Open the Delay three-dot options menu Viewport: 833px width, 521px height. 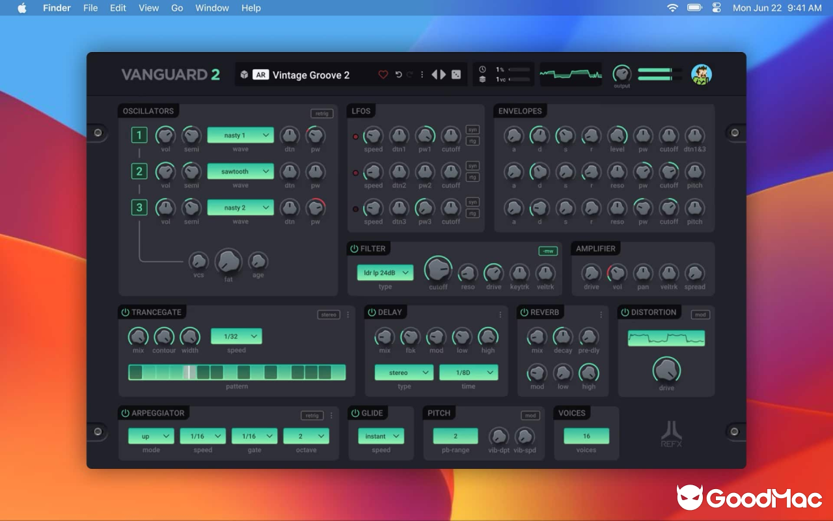[x=500, y=315]
